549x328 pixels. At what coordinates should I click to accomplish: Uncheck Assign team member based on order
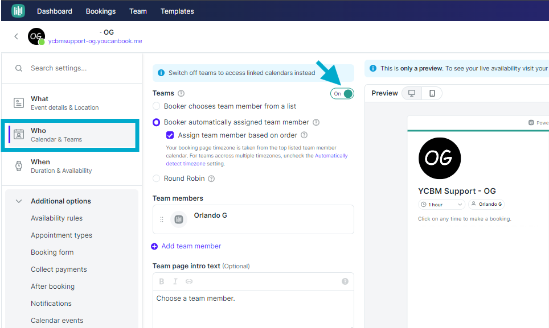pos(170,135)
